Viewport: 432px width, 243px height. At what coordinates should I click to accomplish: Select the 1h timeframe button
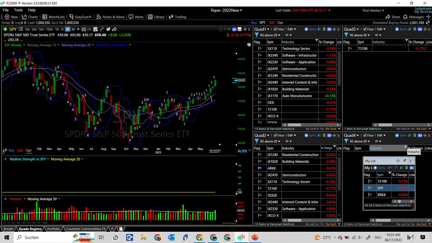pos(57,29)
